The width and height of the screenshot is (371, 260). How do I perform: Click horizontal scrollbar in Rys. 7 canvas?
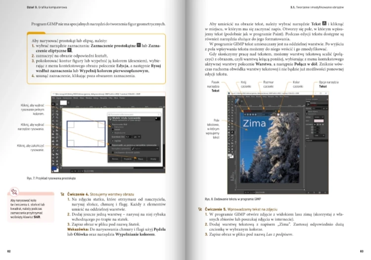tap(112, 168)
